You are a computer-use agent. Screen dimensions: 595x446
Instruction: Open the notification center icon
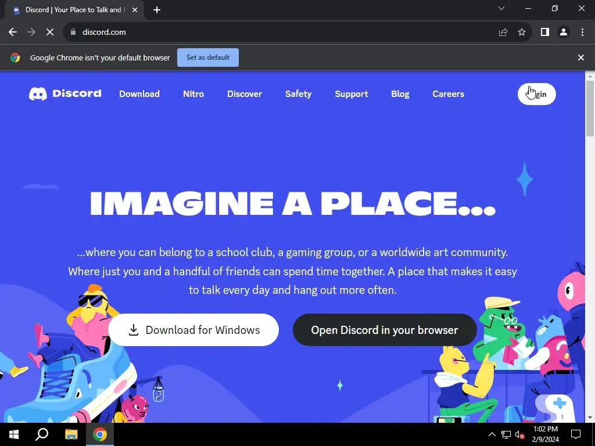[576, 434]
